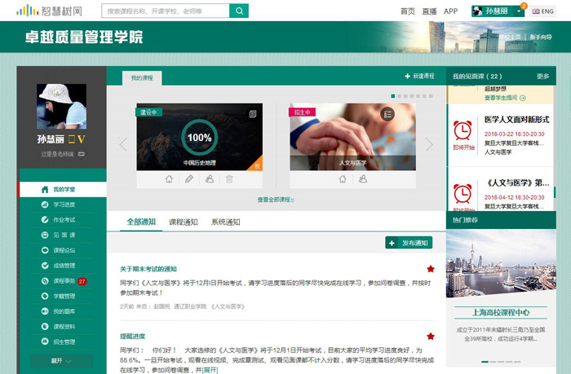Click 新建课程 to create a course

(419, 76)
